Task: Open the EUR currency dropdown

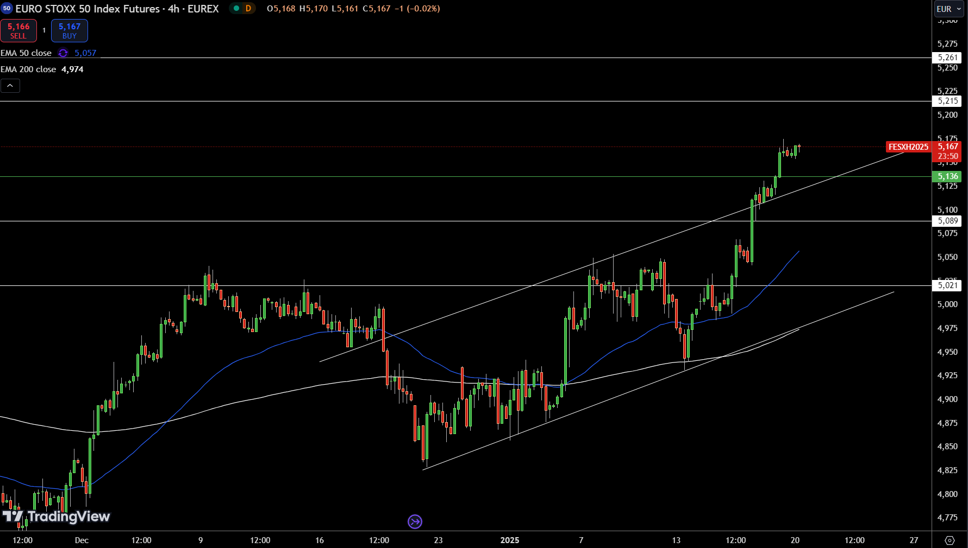Action: pyautogui.click(x=949, y=9)
